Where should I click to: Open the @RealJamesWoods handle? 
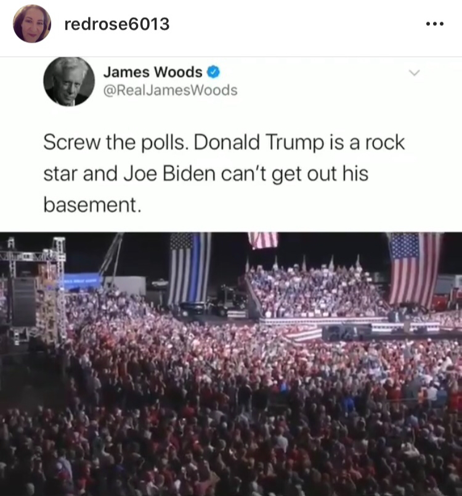pos(170,90)
